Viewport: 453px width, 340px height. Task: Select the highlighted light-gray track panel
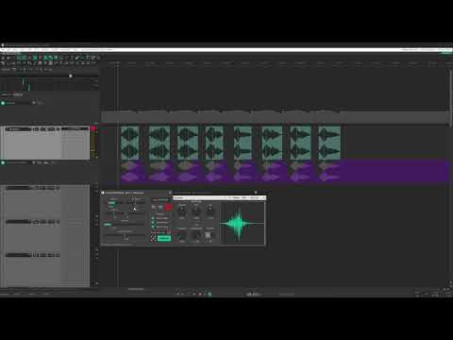click(45, 143)
